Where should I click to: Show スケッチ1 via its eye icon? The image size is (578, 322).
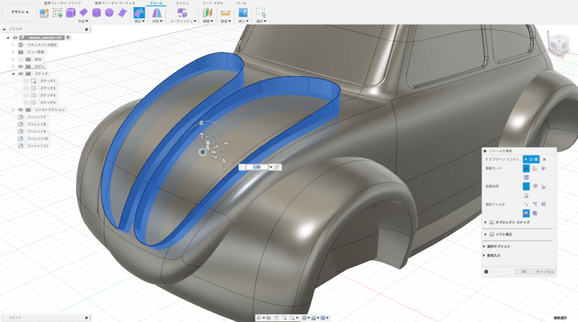(x=26, y=81)
